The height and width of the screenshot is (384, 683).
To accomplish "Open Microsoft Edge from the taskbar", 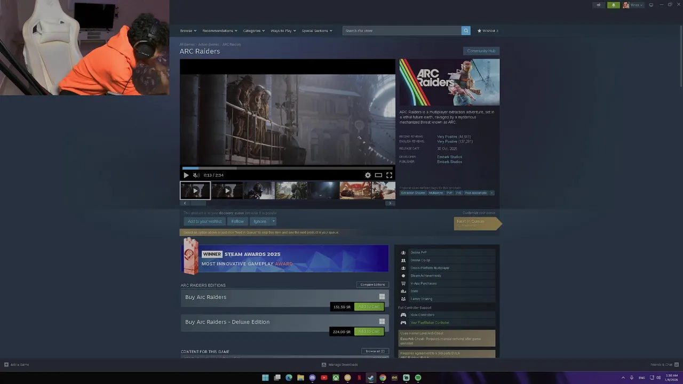I will tap(289, 378).
